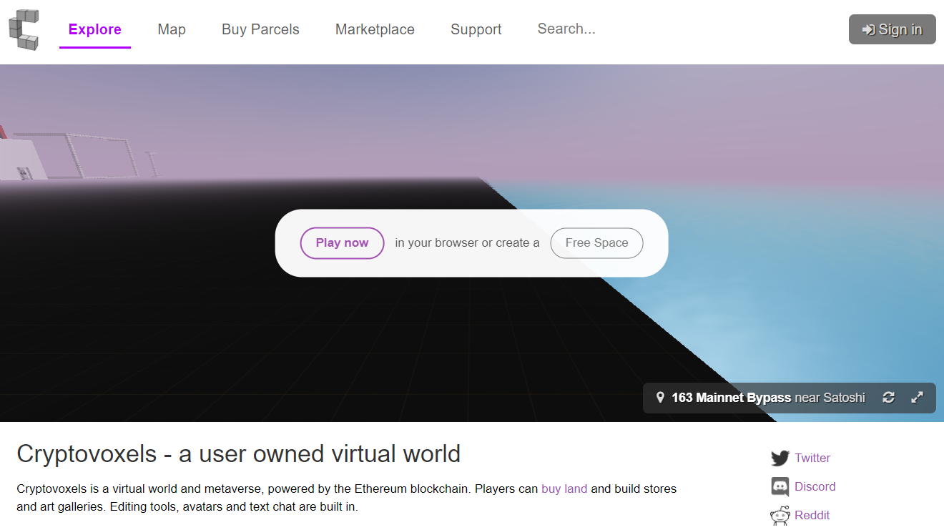Click the Sign in button

893,29
